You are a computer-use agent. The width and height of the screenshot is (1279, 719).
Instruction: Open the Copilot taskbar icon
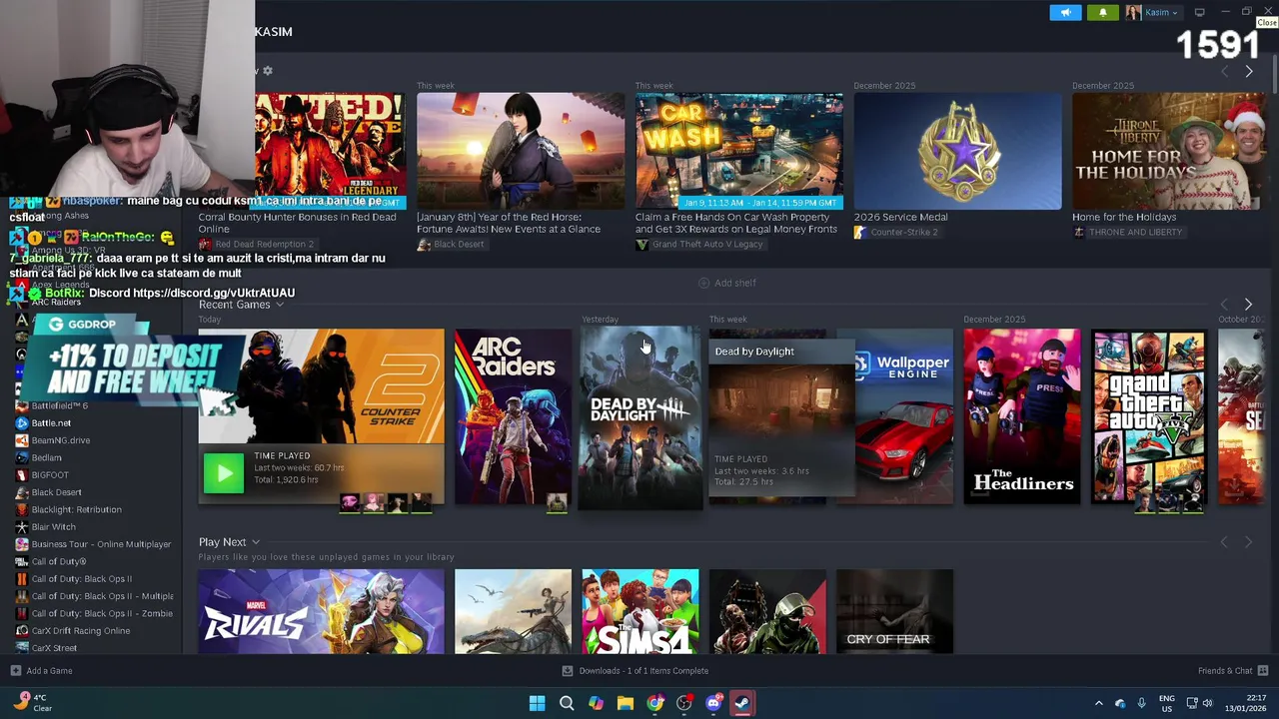596,703
